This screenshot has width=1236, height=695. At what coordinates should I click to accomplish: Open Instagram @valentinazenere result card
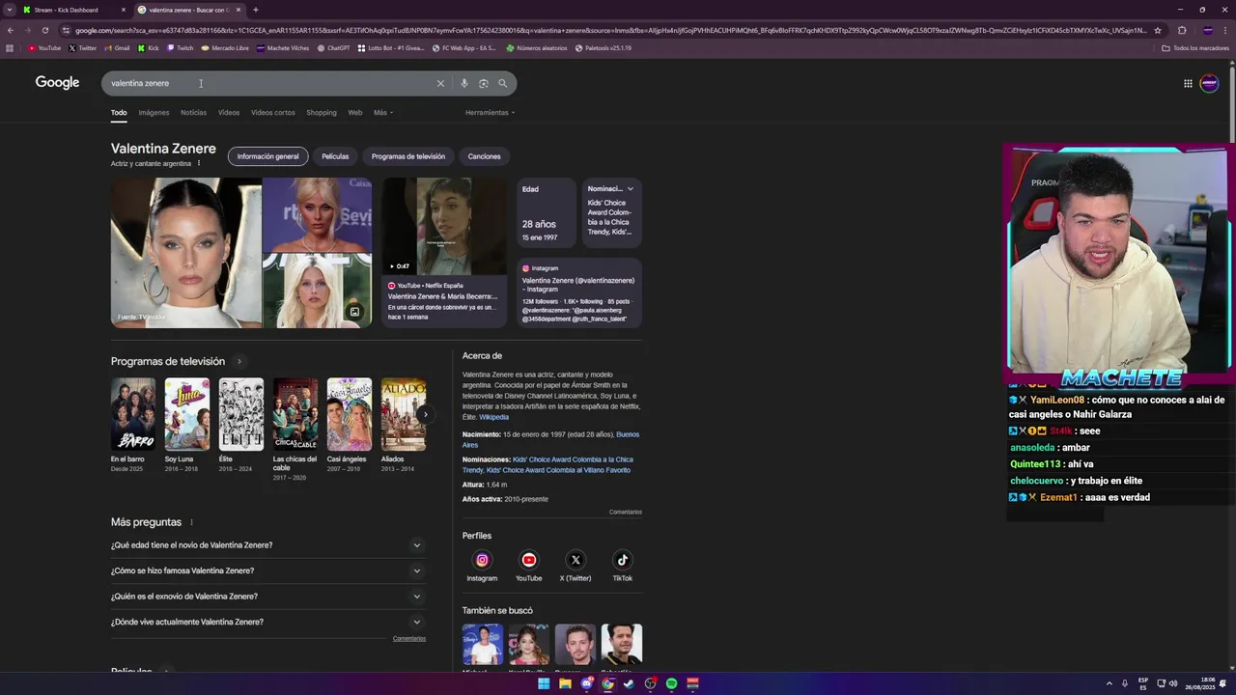[x=579, y=293]
